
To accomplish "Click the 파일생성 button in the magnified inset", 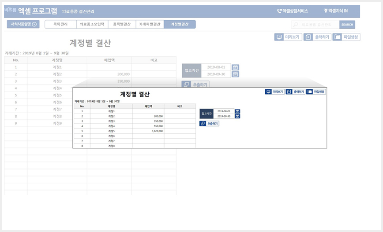I will [x=316, y=92].
